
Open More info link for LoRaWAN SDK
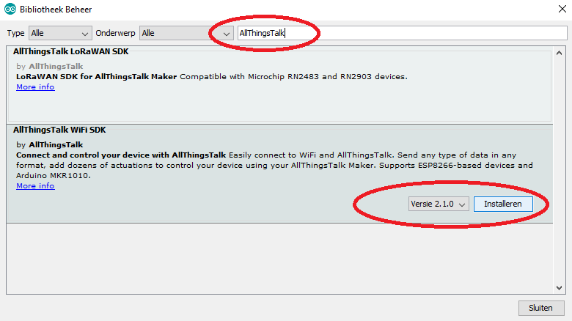pos(35,87)
